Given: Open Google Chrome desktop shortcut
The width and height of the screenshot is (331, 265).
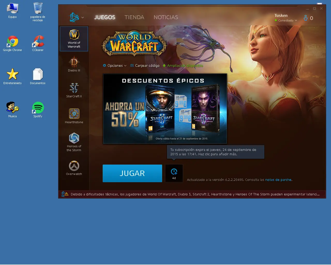Looking at the screenshot, I should pyautogui.click(x=12, y=43).
